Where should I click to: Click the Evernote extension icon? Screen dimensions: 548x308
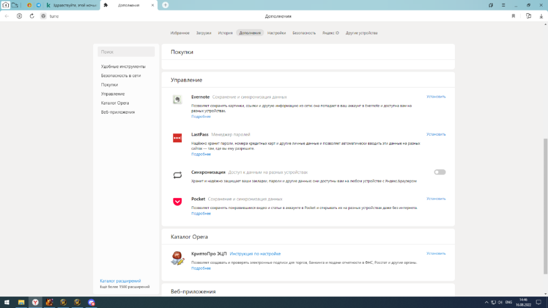click(x=177, y=100)
